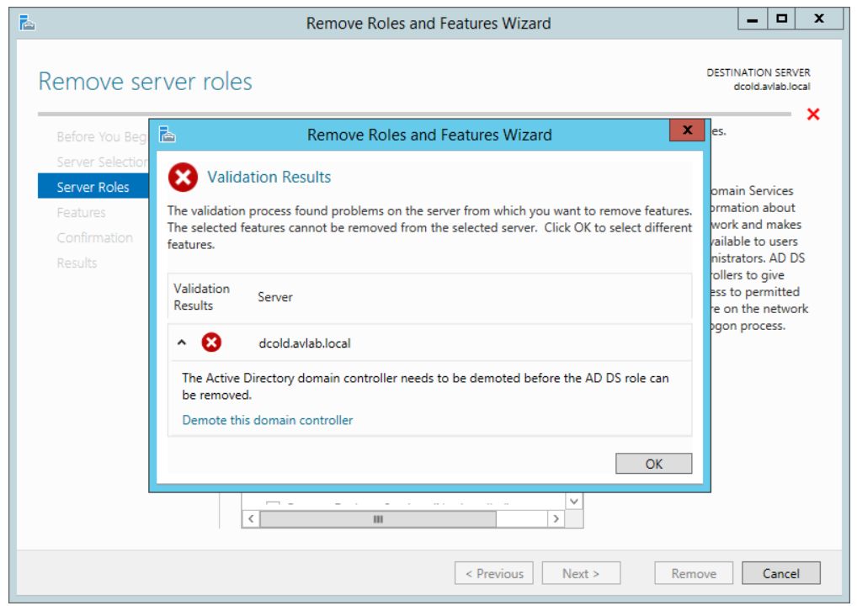857x611 pixels.
Task: Click the down arrow of the vertical scrollbar
Action: pos(574,501)
